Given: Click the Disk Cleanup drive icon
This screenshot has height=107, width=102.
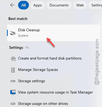Looking at the screenshot, I should pos(13,33).
